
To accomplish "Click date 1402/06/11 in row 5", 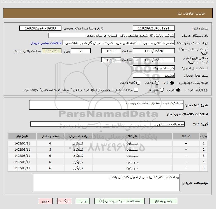I will [x=22, y=168].
